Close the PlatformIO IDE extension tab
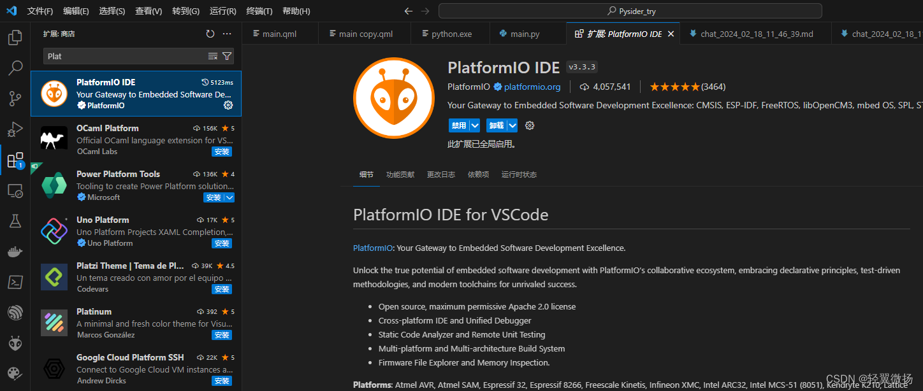The height and width of the screenshot is (391, 923). [x=671, y=34]
